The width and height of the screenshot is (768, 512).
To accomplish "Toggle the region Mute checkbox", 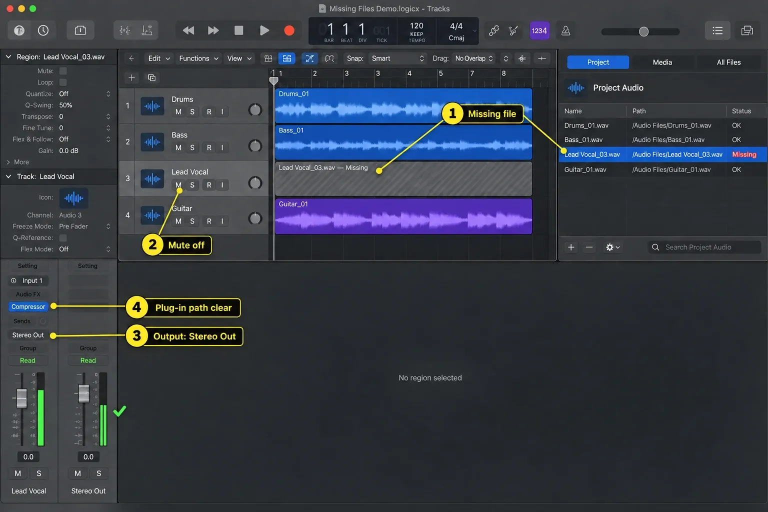I will 63,71.
